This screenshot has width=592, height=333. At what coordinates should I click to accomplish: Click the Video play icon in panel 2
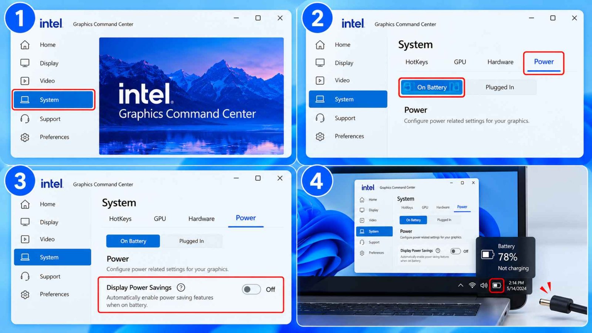click(320, 80)
